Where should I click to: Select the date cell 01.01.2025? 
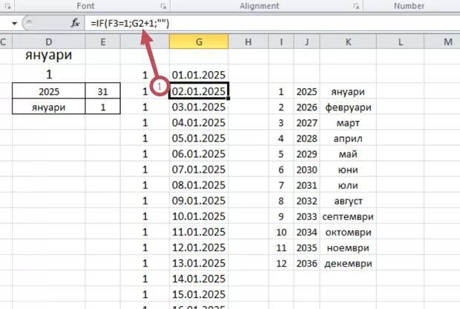[x=199, y=75]
